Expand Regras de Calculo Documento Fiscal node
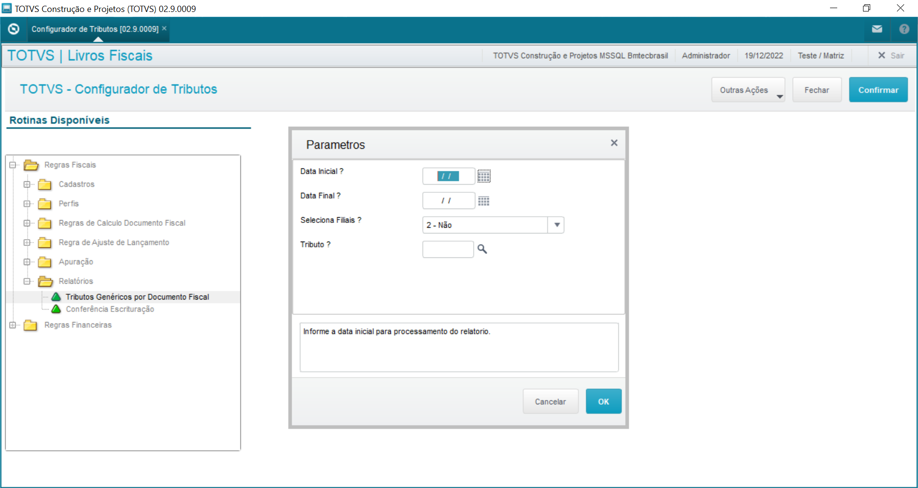The width and height of the screenshot is (918, 488). coord(27,223)
